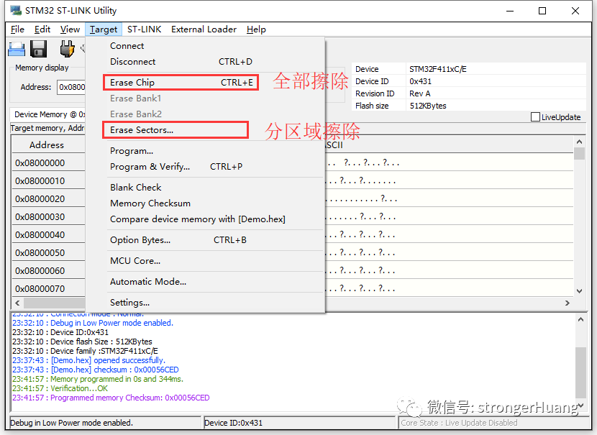Click the Connect to target plug icon
The image size is (597, 435).
click(x=67, y=49)
